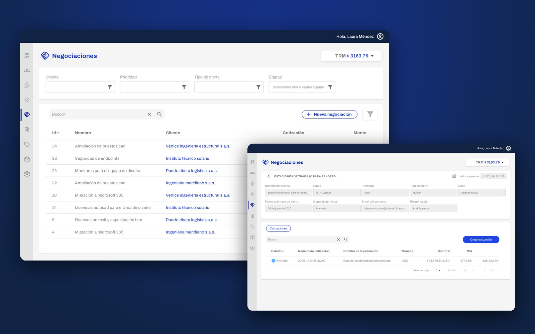Go back using arrow beside Estaciones de trabajo title
Viewport: 535px width, 334px height.
coord(269,176)
